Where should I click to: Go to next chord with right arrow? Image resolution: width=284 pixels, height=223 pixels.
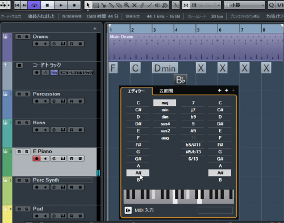click(227, 90)
